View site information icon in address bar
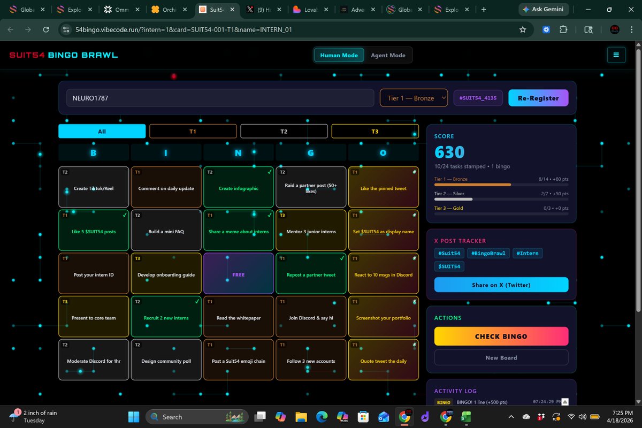The width and height of the screenshot is (642, 428). point(66,30)
